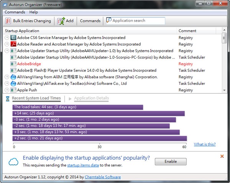The width and height of the screenshot is (230, 183).
Task: Click the 'The load takes: 44 sec.' bar
Action: (x=78, y=107)
